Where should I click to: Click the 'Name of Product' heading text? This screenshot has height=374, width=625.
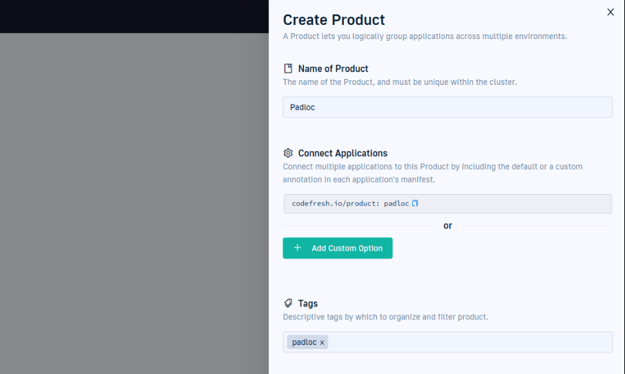[333, 69]
